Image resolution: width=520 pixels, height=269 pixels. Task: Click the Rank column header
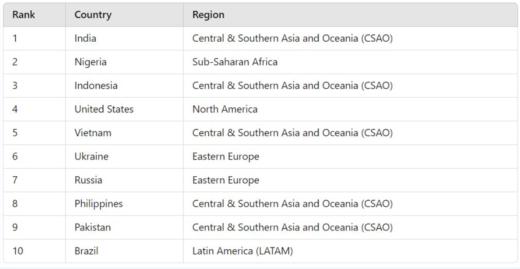pos(24,15)
